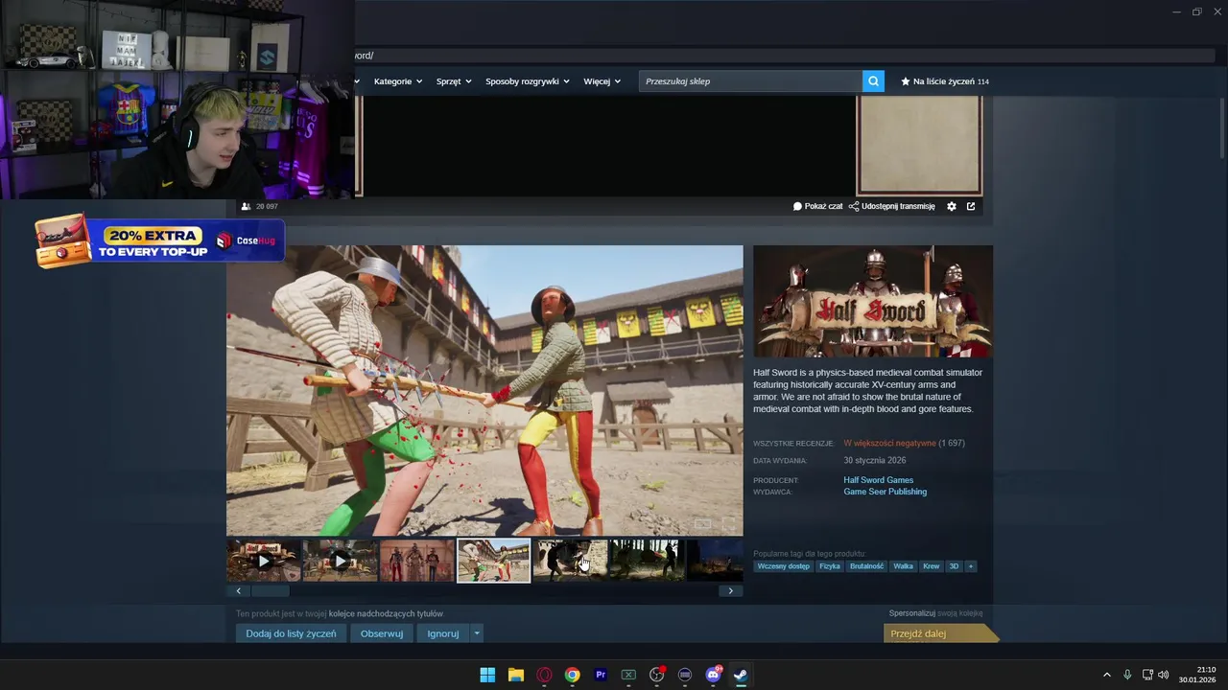The width and height of the screenshot is (1228, 690).
Task: Select the Brutalność tag
Action: (x=866, y=566)
